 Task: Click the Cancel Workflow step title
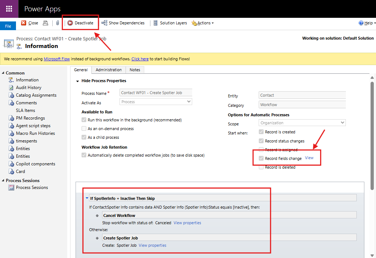(119, 215)
